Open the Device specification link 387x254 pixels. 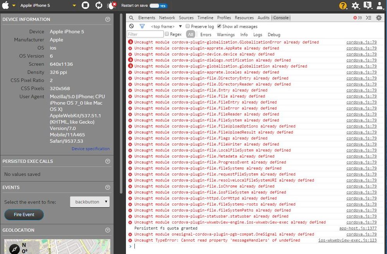[x=90, y=149]
